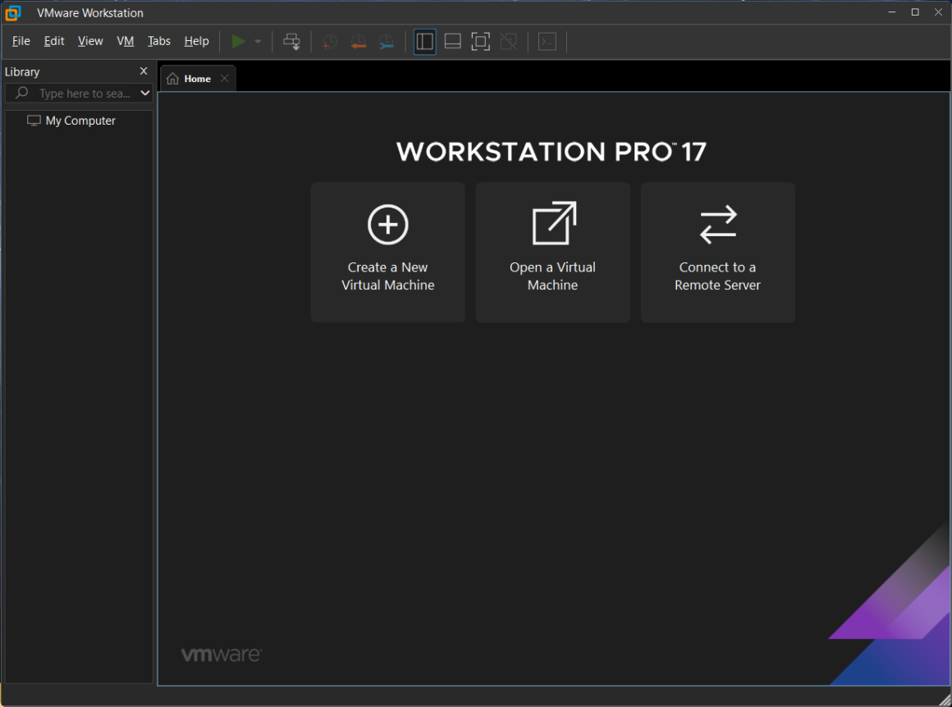
Task: Close the Library panel
Action: pos(144,71)
